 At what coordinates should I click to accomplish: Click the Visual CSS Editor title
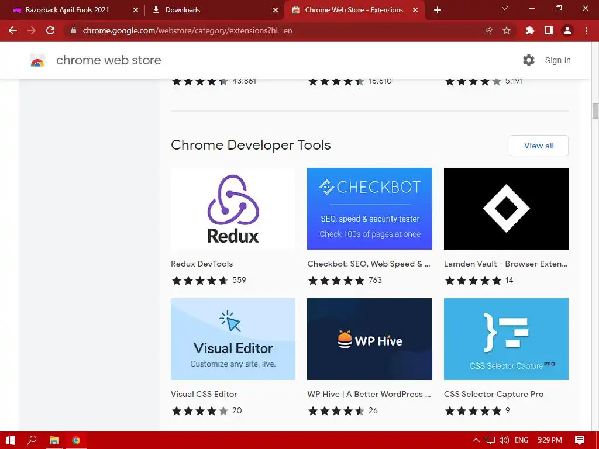tap(204, 395)
